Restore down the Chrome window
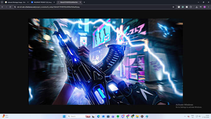This screenshot has width=211, height=119. point(203,2)
